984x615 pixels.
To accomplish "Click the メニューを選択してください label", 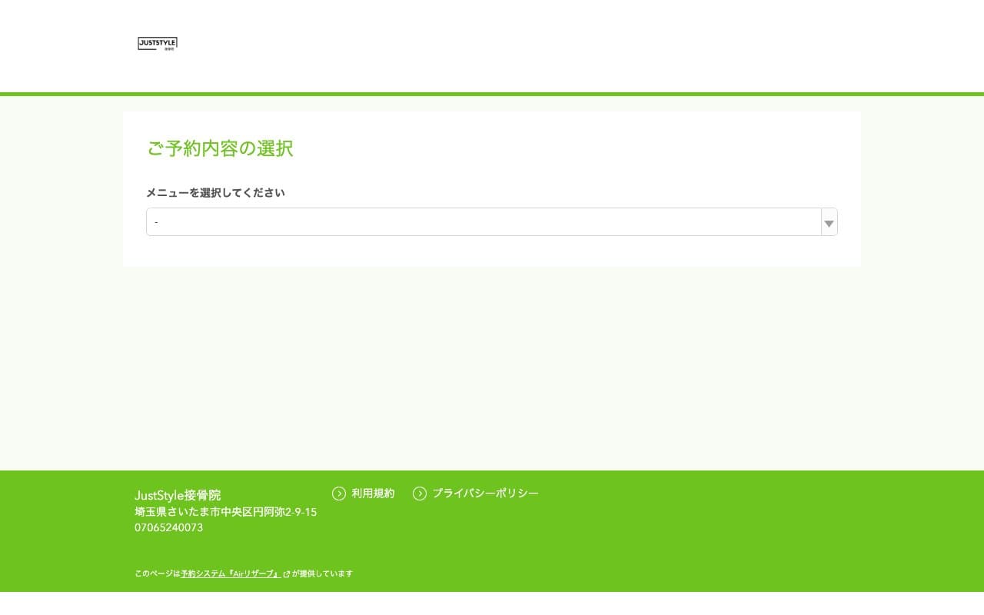I will pyautogui.click(x=216, y=193).
